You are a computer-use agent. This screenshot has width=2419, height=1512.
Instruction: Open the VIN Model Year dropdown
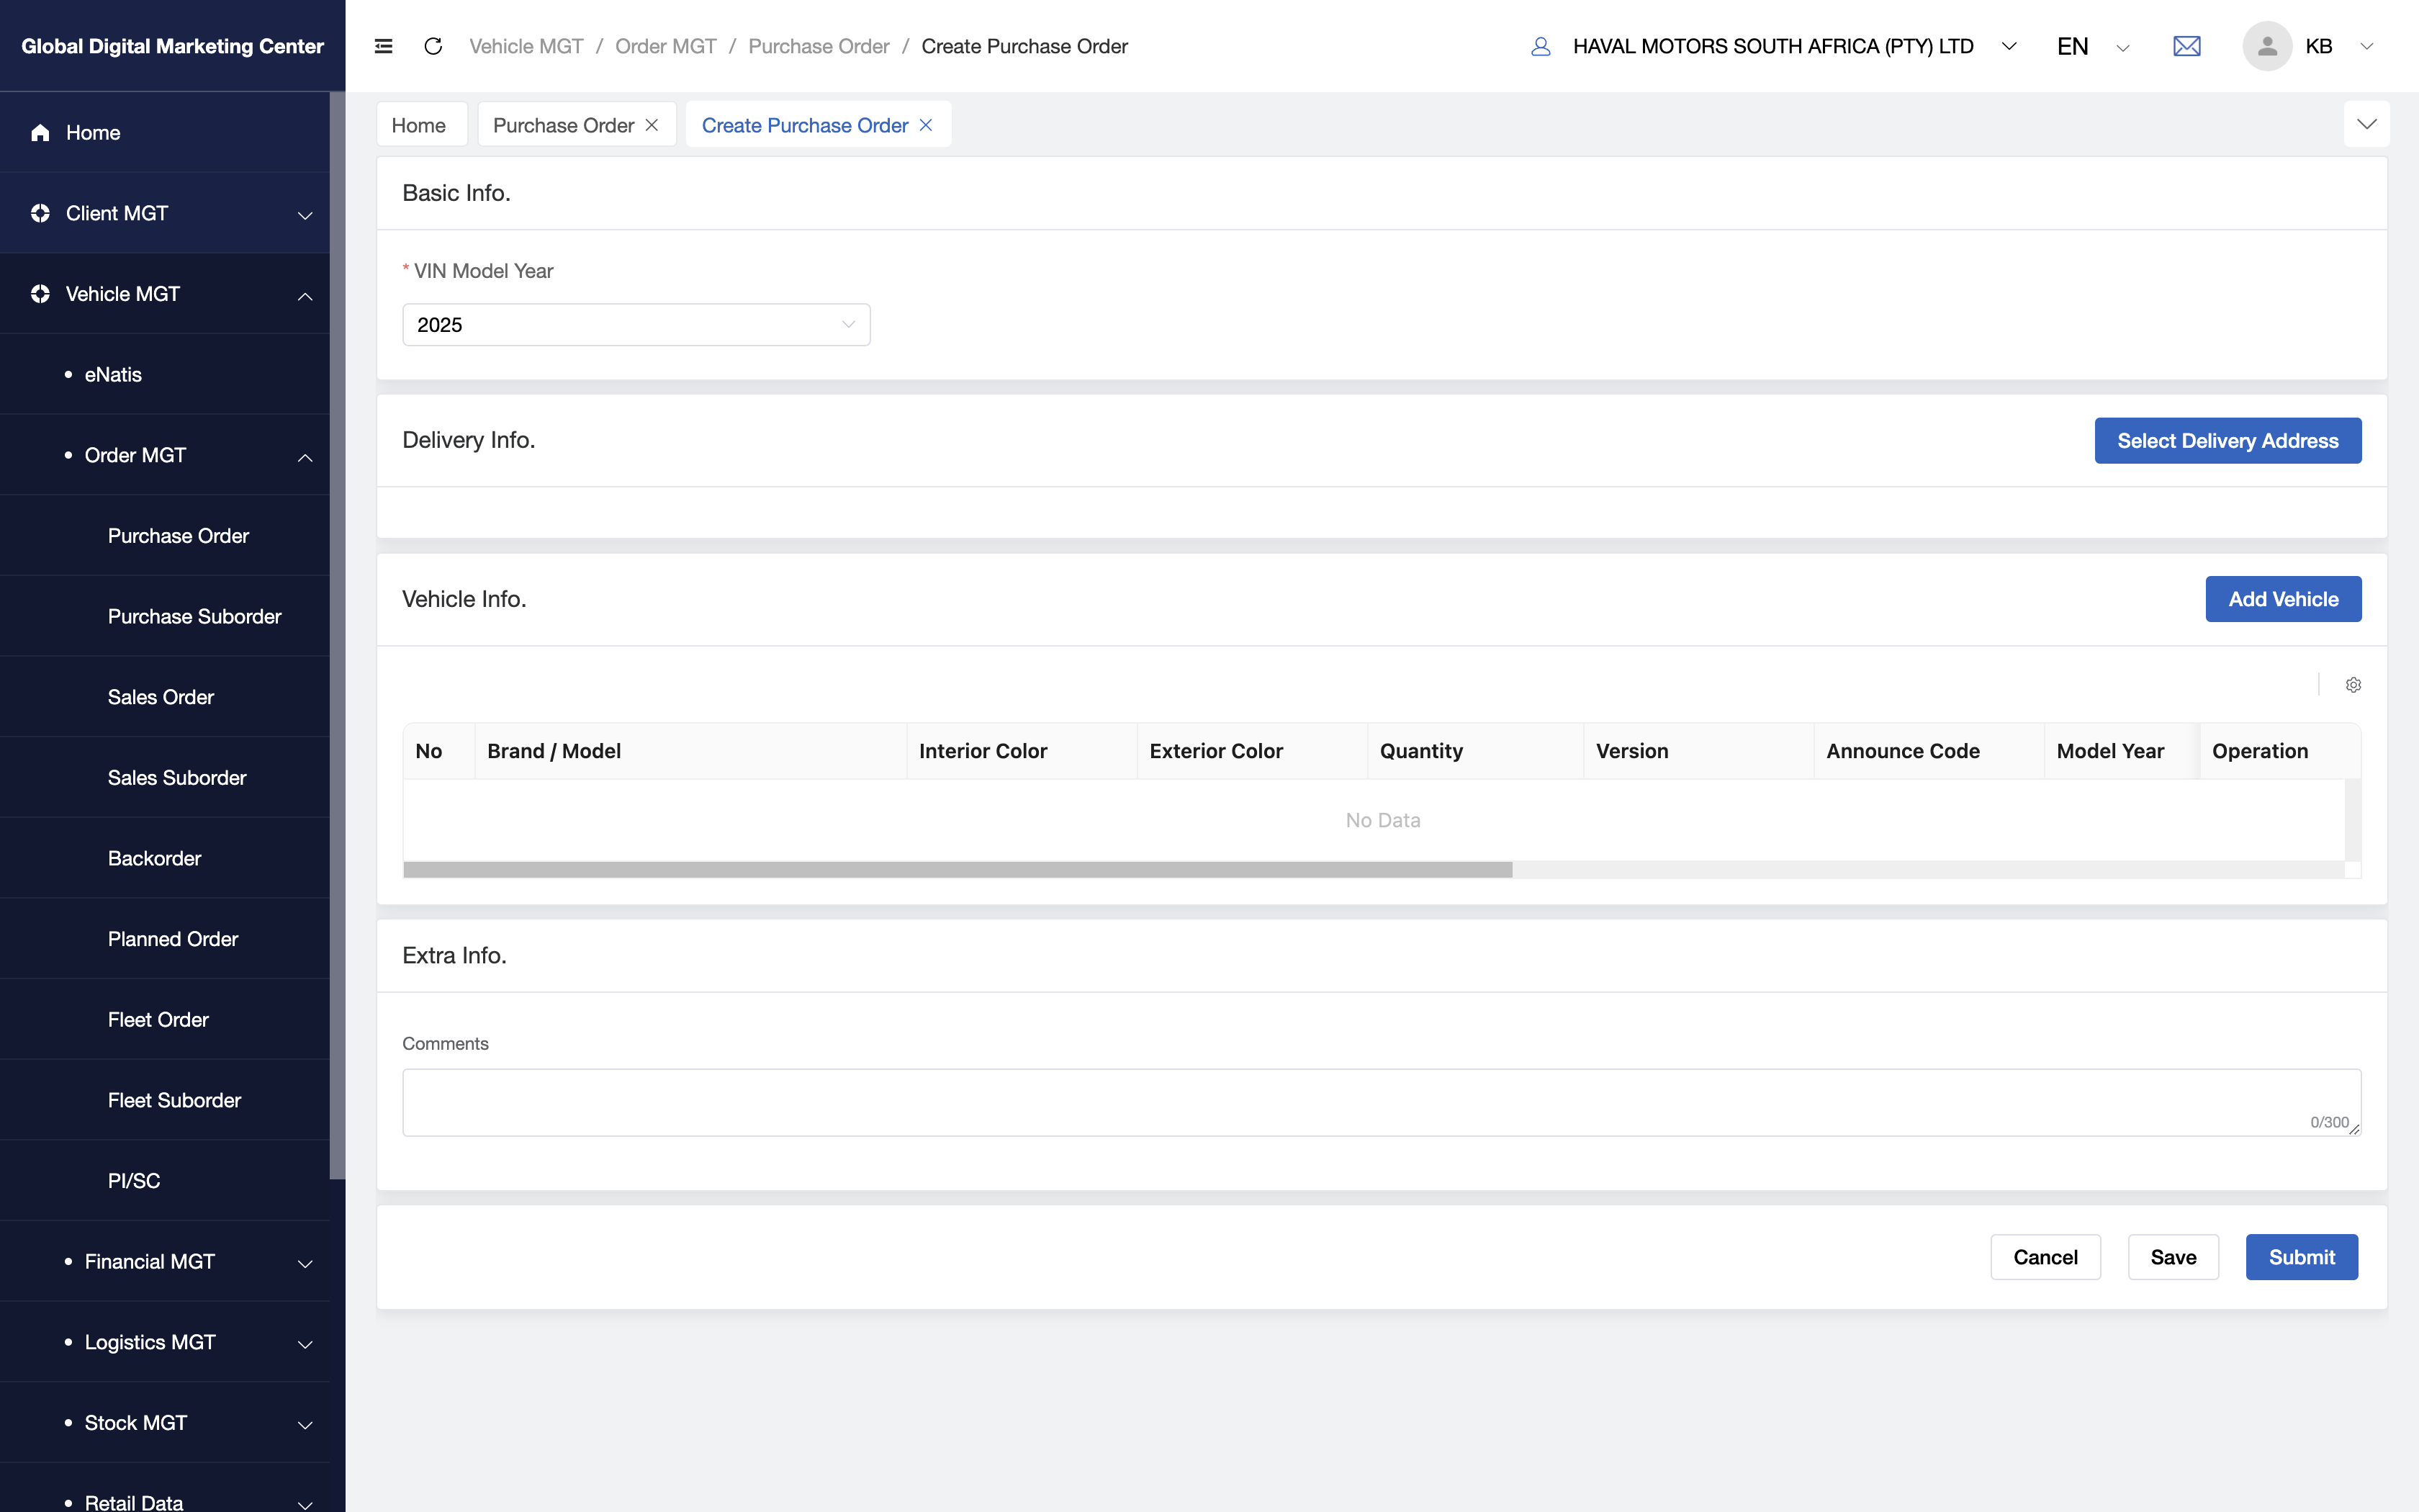tap(636, 325)
